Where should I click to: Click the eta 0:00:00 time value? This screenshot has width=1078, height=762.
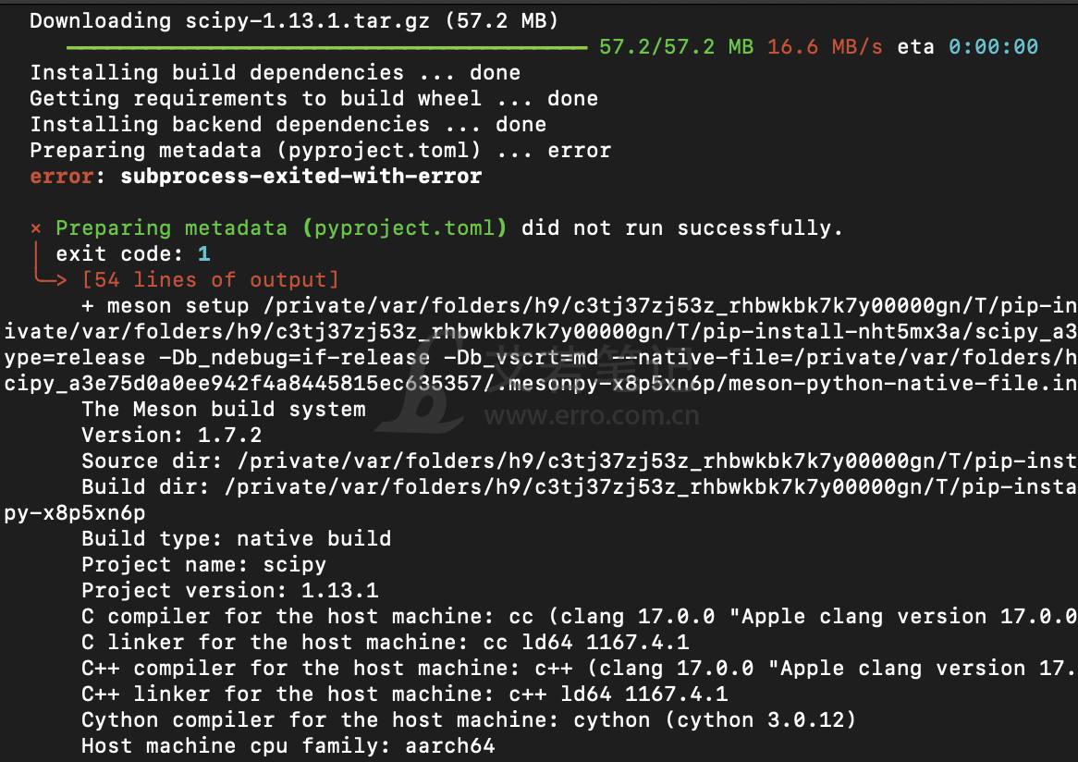tap(994, 47)
